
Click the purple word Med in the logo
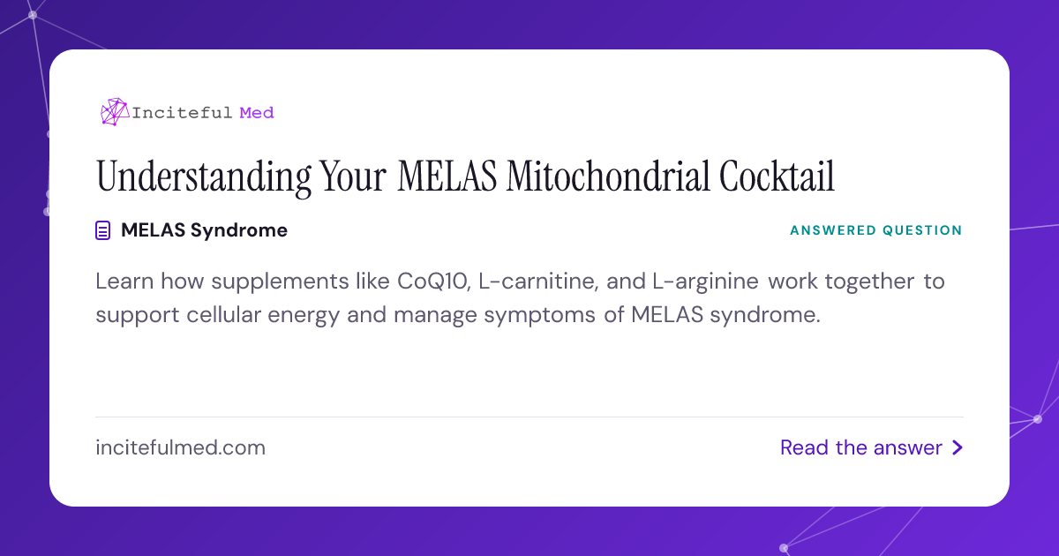257,113
